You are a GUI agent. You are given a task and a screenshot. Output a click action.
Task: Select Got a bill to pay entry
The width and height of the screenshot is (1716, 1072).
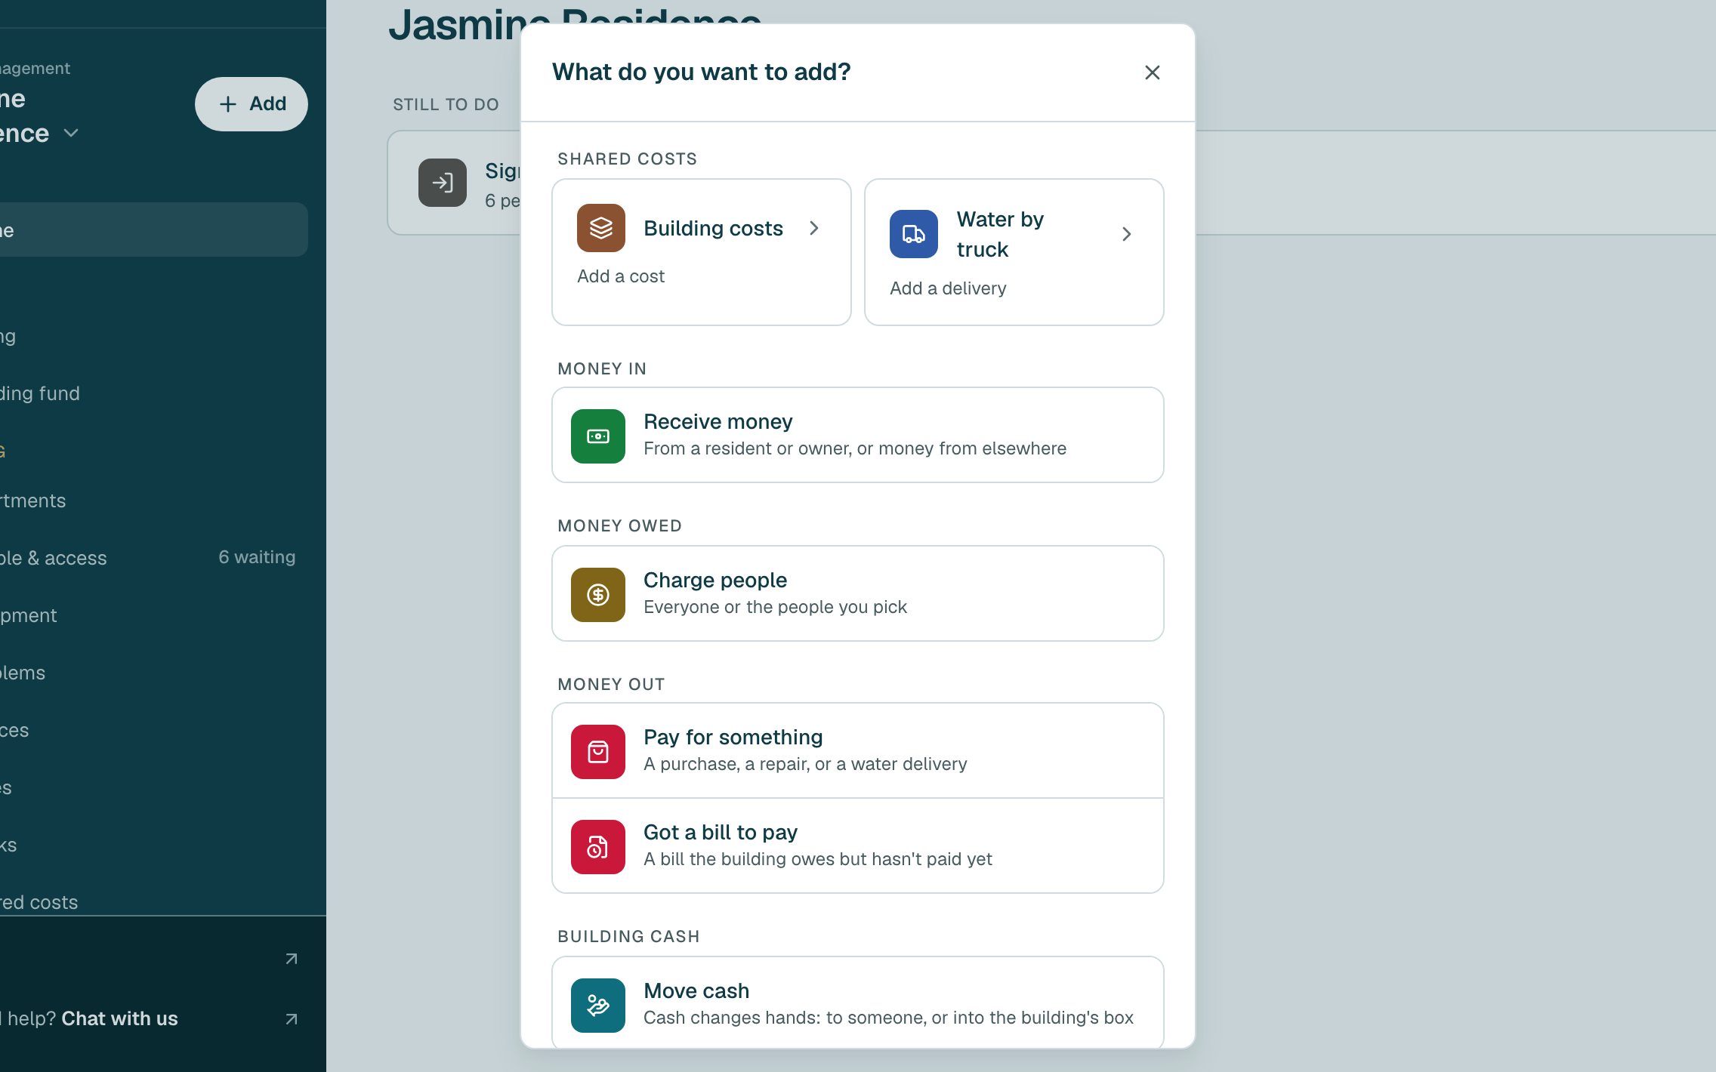click(x=857, y=846)
